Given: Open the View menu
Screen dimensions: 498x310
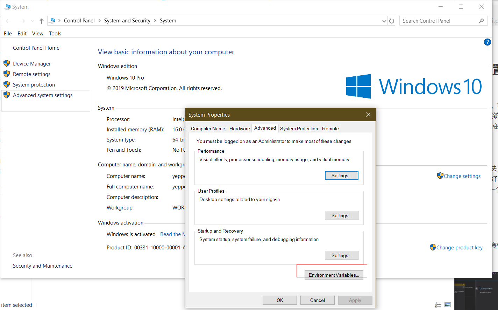Looking at the screenshot, I should [x=38, y=34].
